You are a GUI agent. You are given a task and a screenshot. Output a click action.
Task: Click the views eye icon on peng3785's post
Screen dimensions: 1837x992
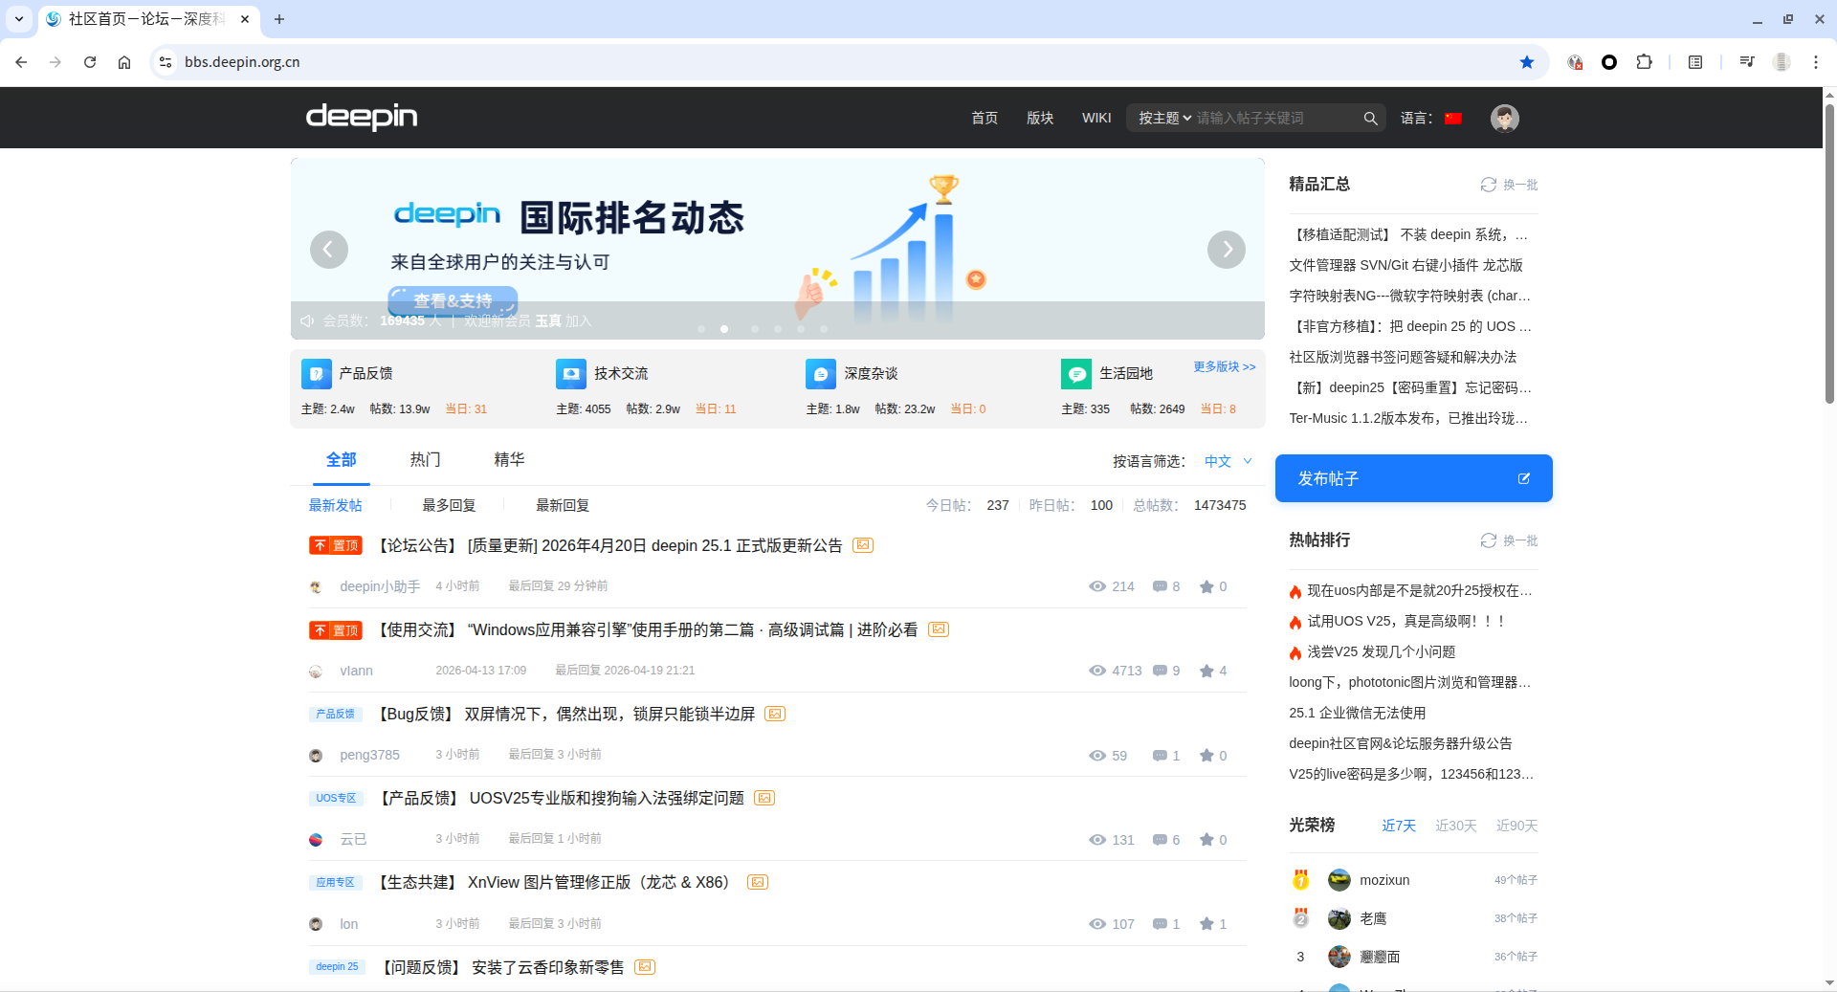pyautogui.click(x=1097, y=756)
